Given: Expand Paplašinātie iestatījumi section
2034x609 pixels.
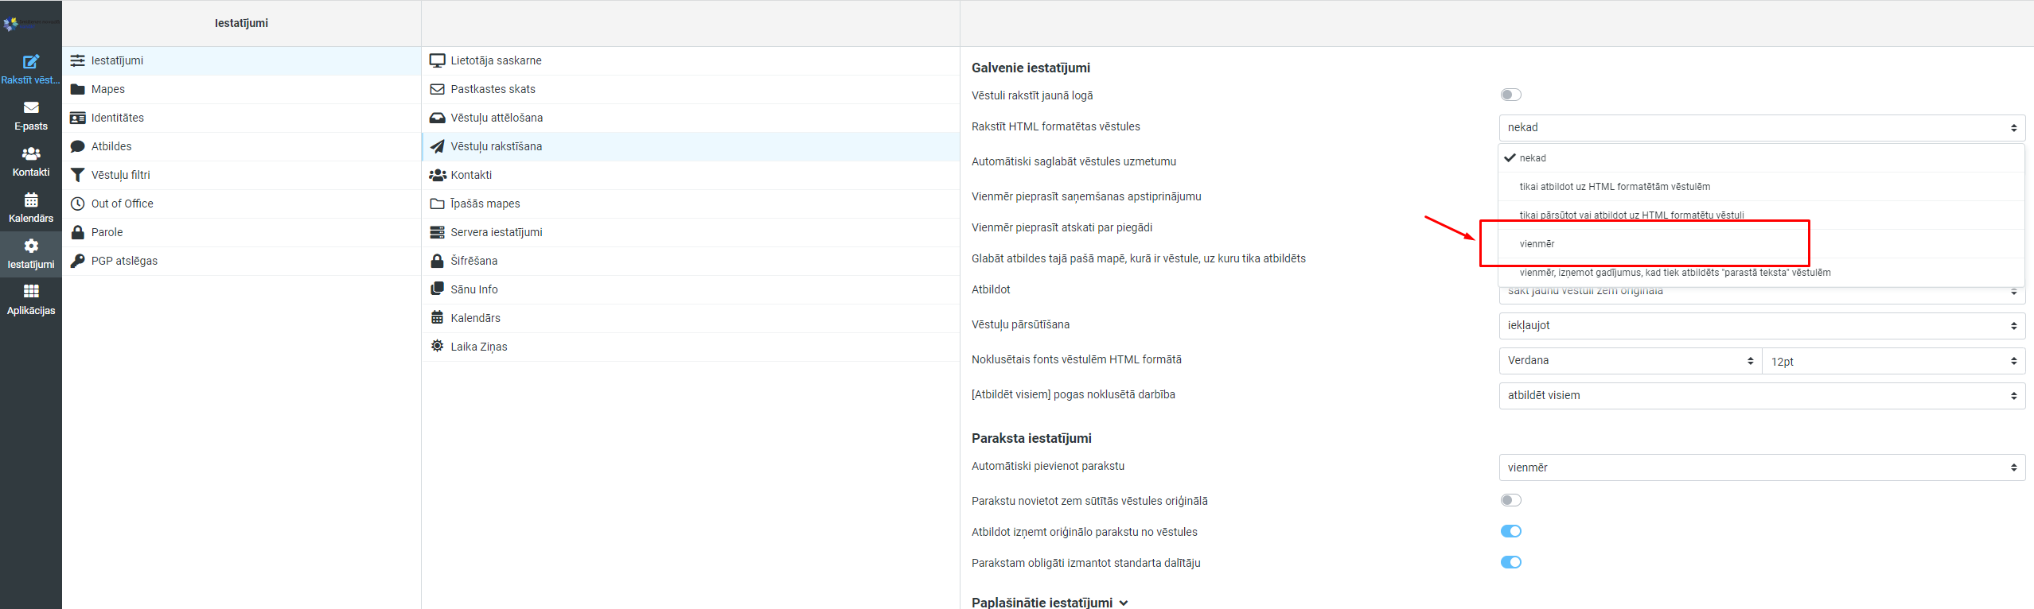Looking at the screenshot, I should point(1049,602).
